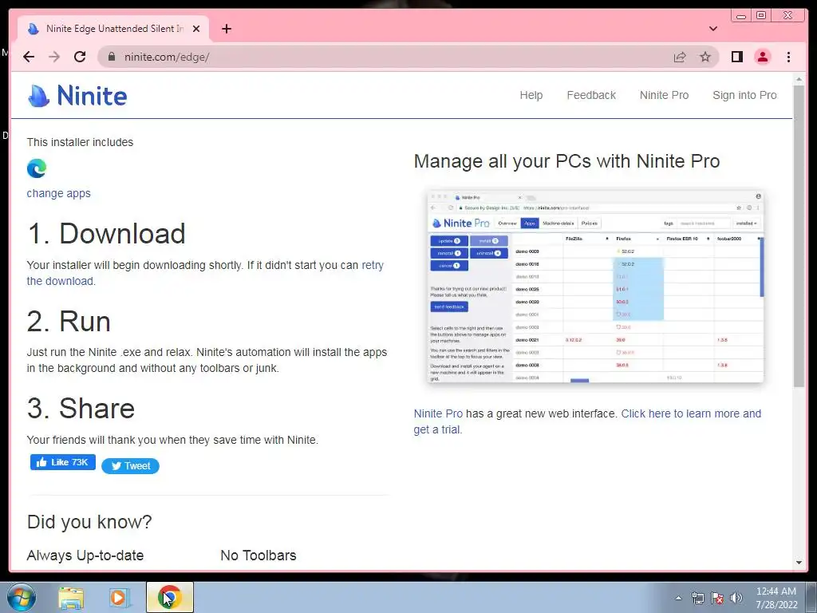The height and width of the screenshot is (613, 817).
Task: Click the 'Did you know?' heading
Action: [89, 522]
